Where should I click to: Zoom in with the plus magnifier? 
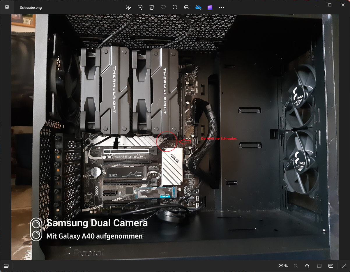click(x=307, y=266)
